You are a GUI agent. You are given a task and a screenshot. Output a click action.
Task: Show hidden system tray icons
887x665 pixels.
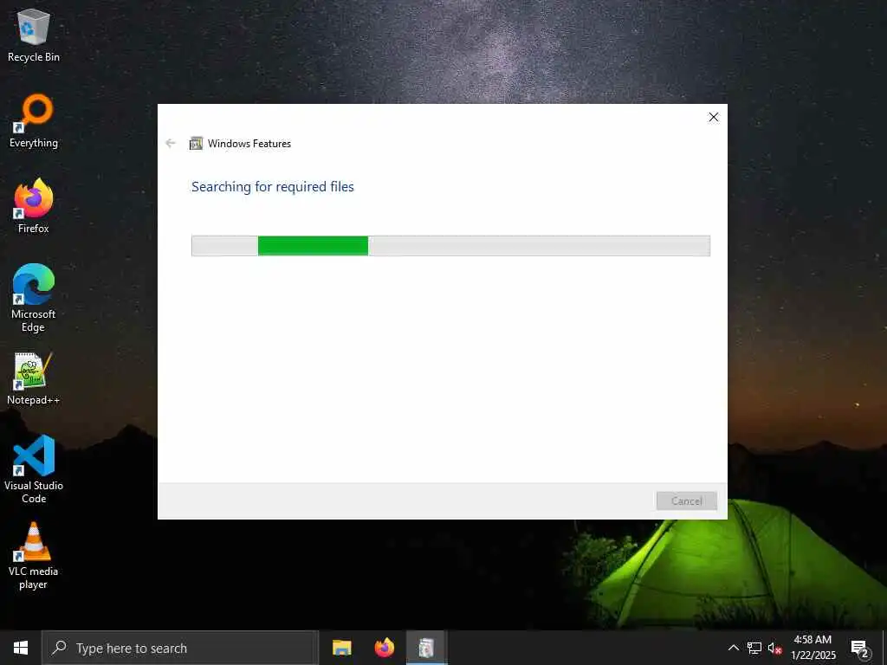[x=733, y=648]
